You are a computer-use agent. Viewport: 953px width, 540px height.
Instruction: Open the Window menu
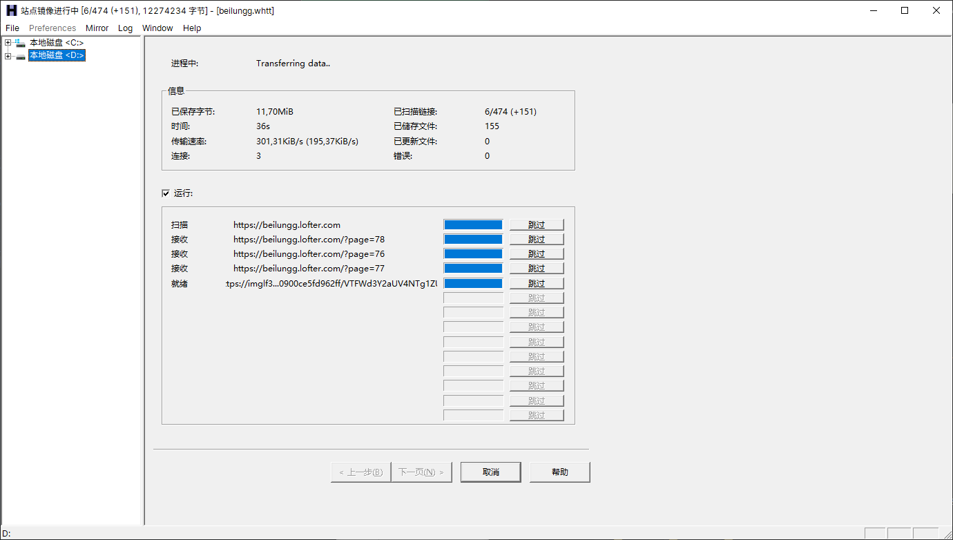tap(157, 28)
